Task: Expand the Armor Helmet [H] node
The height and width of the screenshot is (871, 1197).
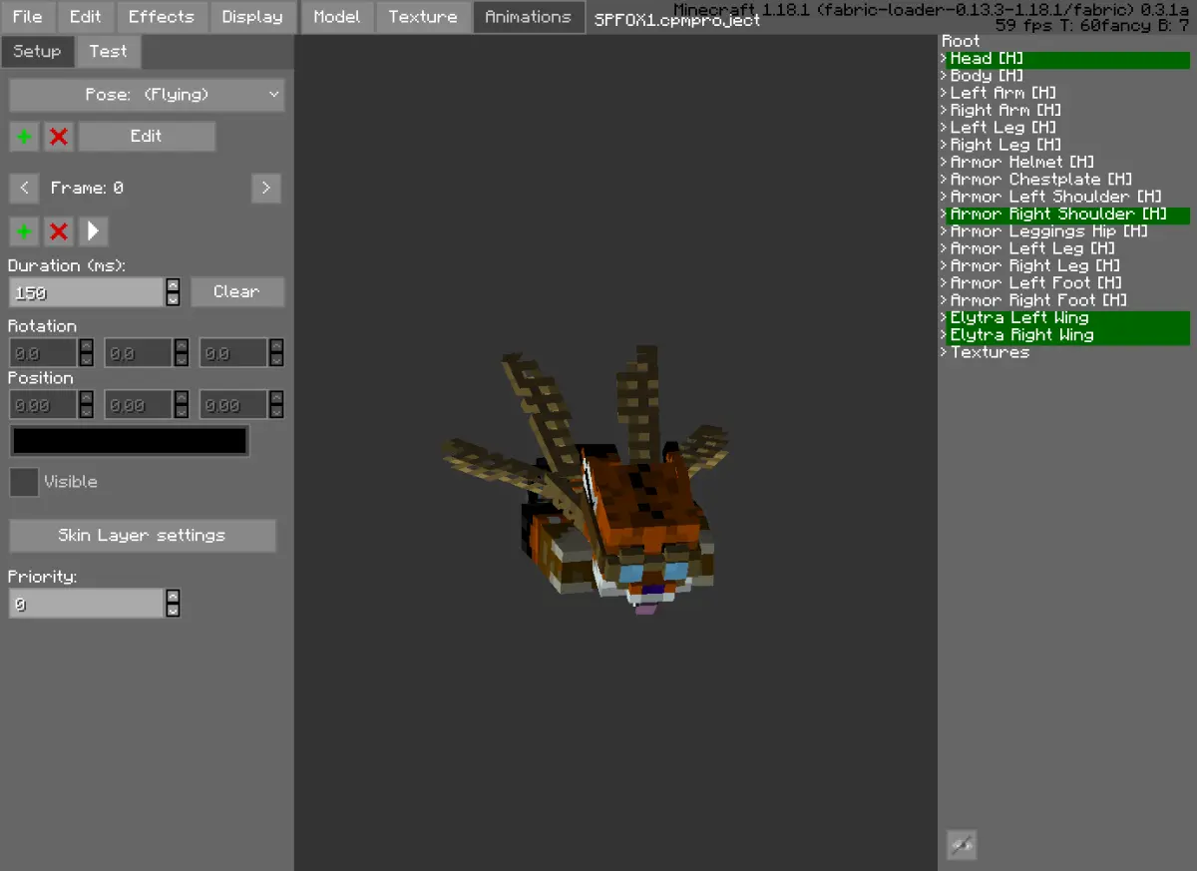Action: point(944,162)
